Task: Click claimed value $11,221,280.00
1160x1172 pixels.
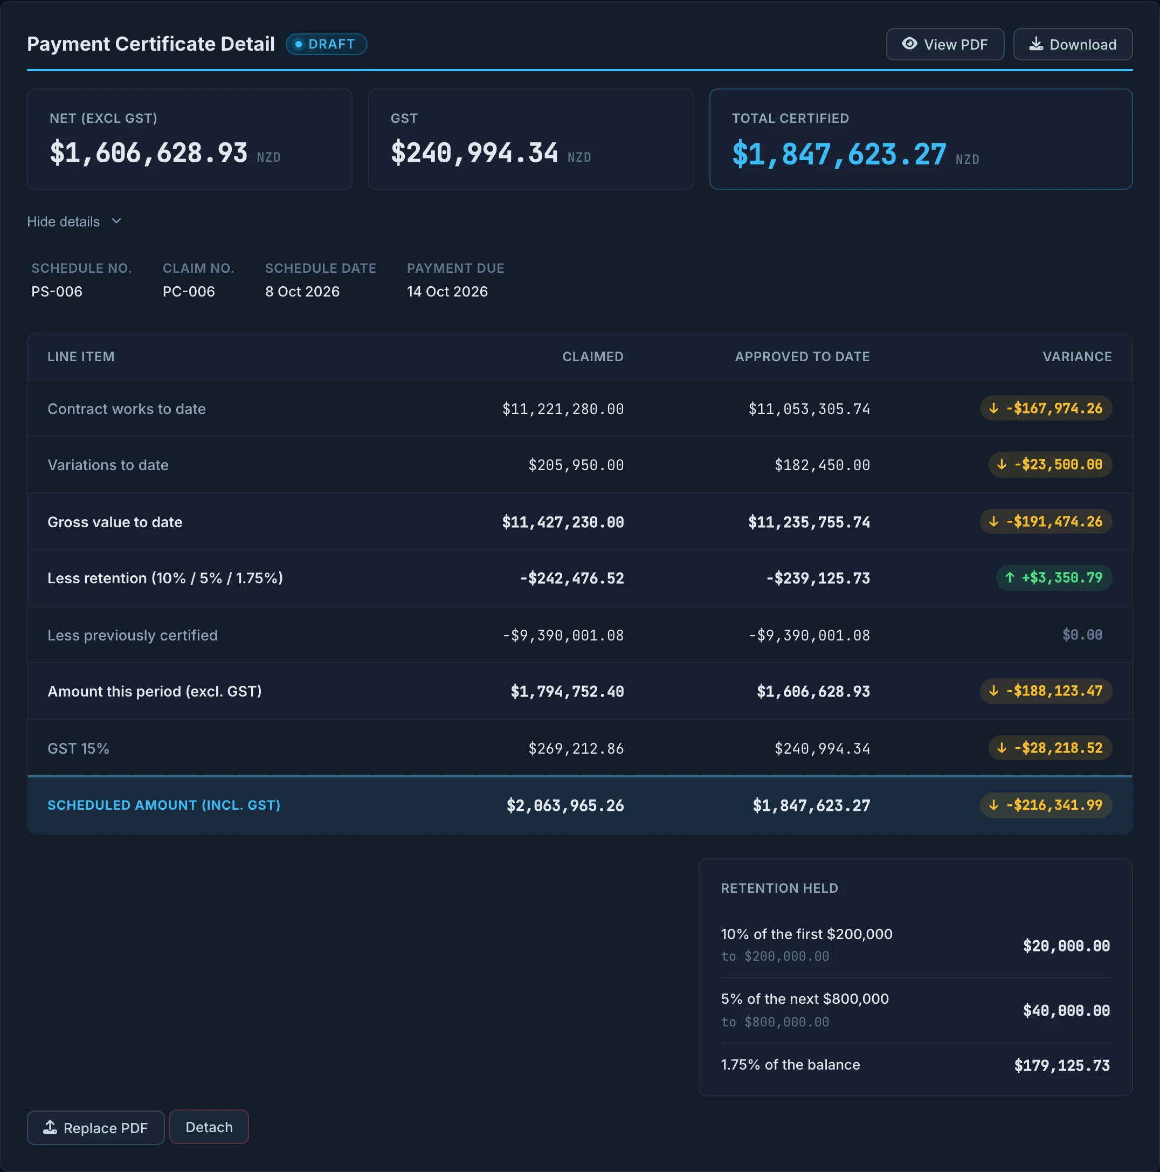Action: tap(562, 409)
